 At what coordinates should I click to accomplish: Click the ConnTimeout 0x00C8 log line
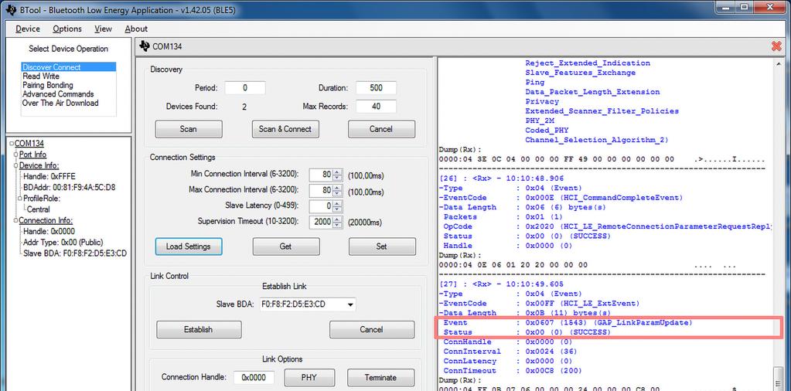(512, 370)
